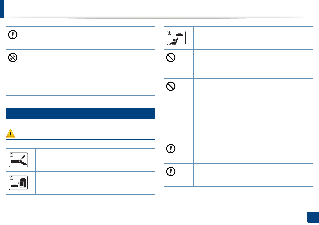Select the small exclamation mark inside child pictogram
The width and height of the screenshot is (319, 225).
[x=169, y=33]
